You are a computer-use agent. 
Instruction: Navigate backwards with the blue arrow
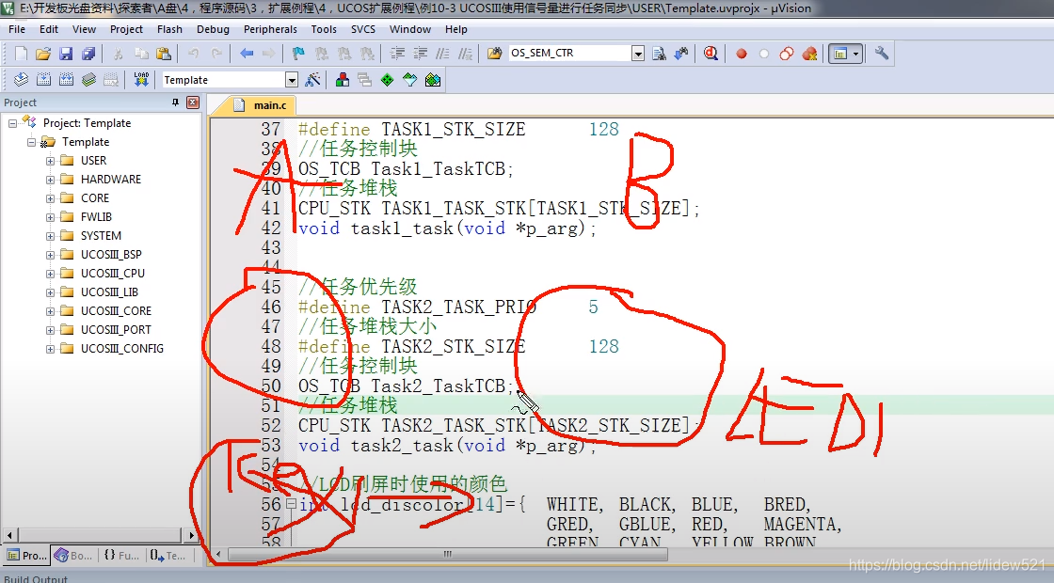[247, 54]
